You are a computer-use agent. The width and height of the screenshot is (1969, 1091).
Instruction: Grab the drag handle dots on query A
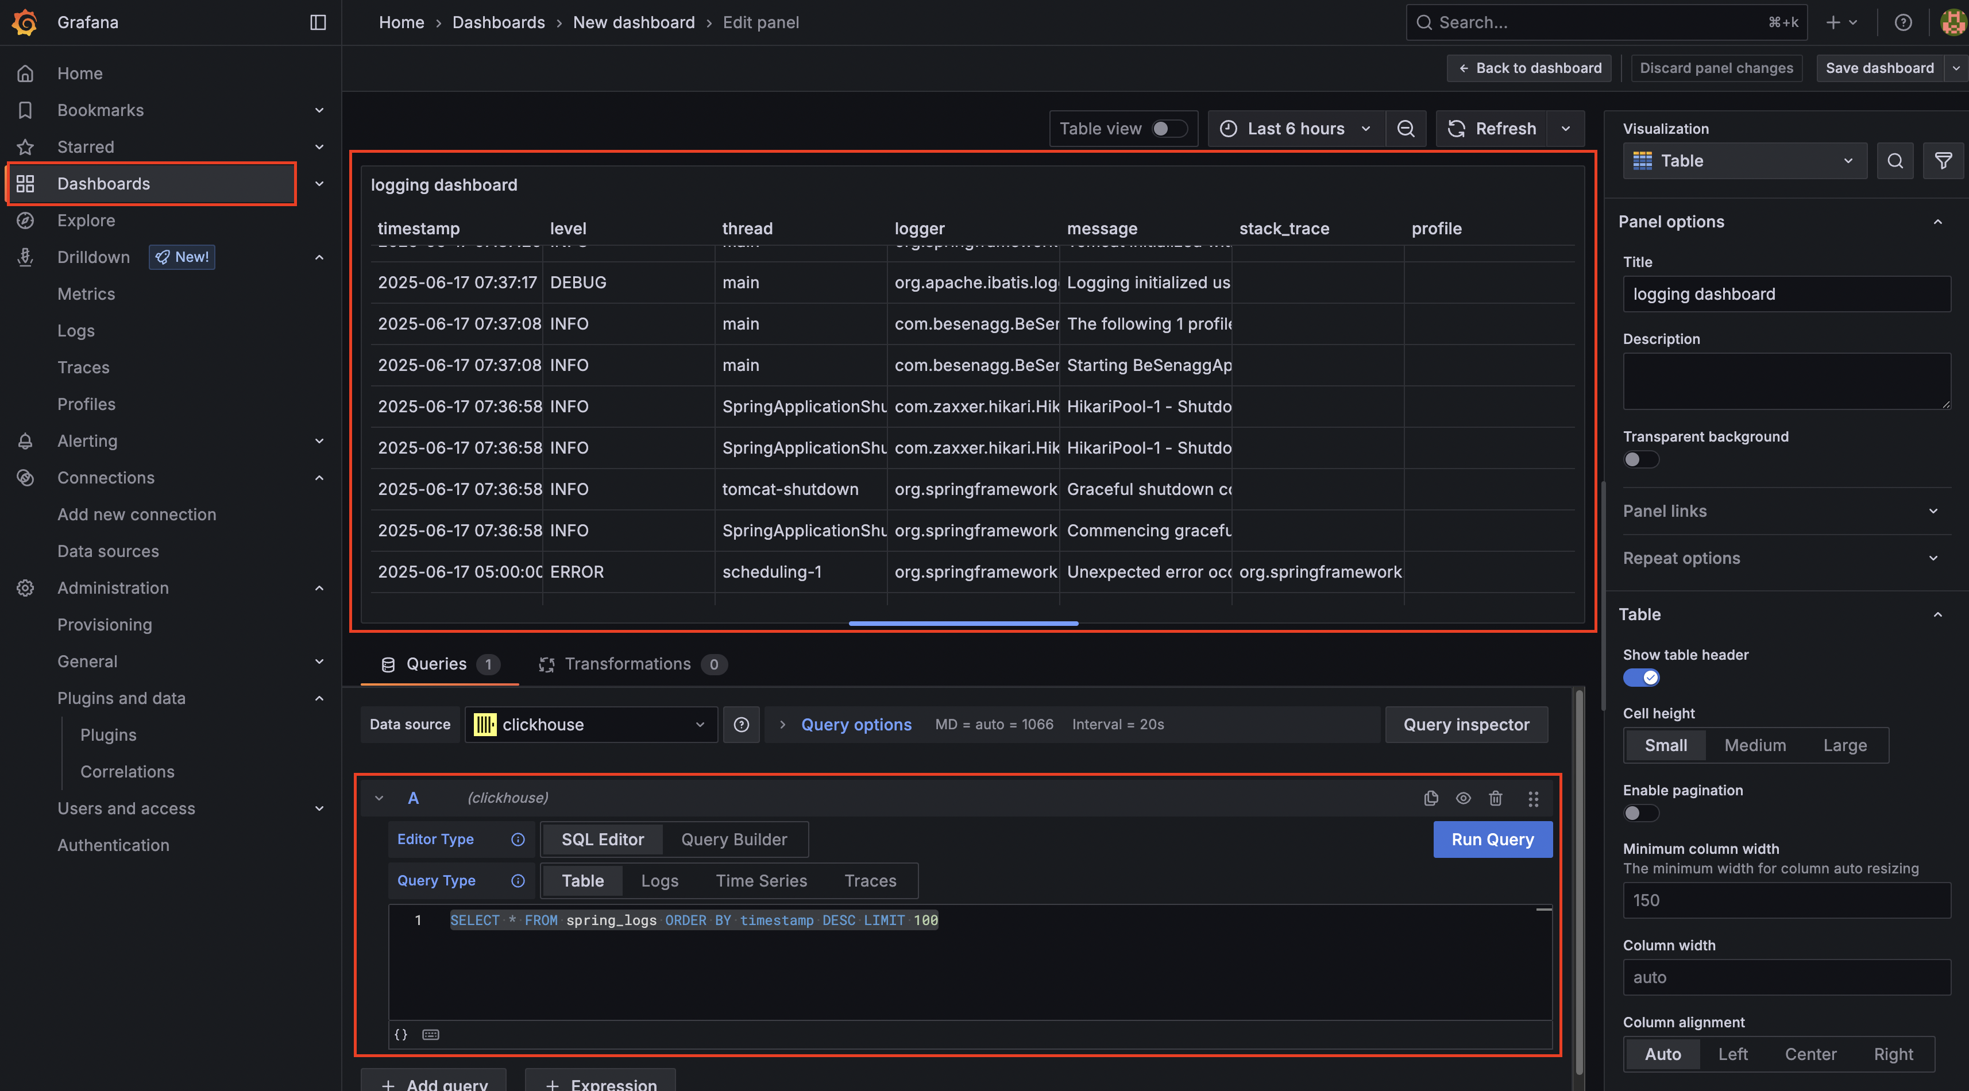tap(1533, 798)
